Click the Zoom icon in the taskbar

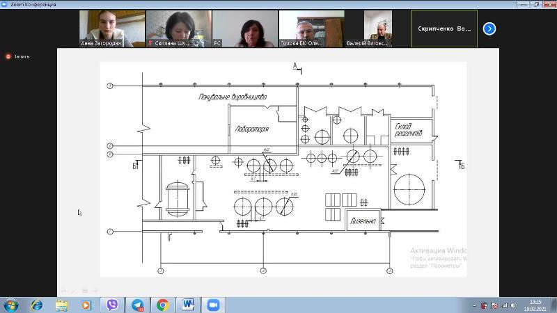click(213, 305)
